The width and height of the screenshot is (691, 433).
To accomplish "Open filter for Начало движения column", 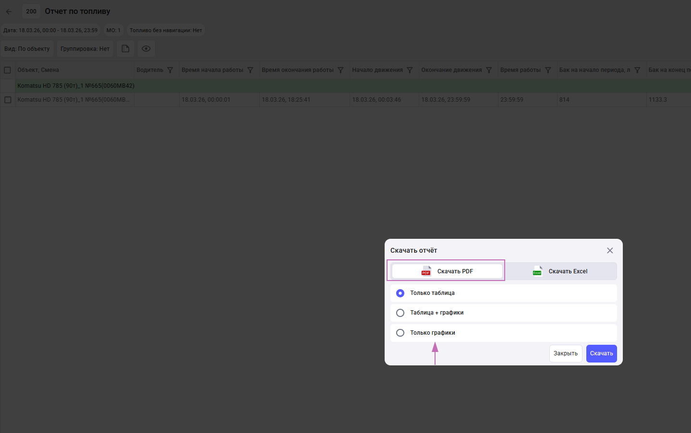I will (410, 70).
